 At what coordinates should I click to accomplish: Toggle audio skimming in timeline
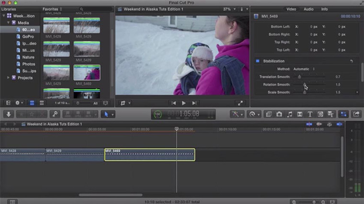click(x=319, y=124)
